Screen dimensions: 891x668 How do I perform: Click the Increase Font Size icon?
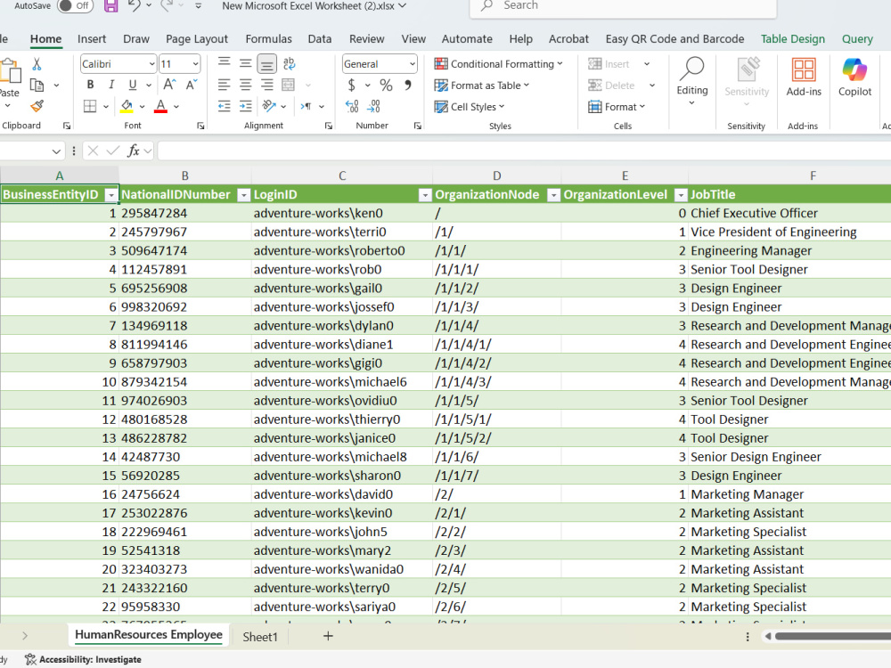click(x=169, y=85)
